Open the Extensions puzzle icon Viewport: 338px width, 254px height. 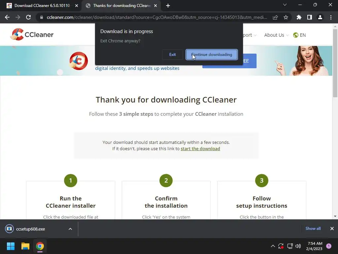point(299,17)
